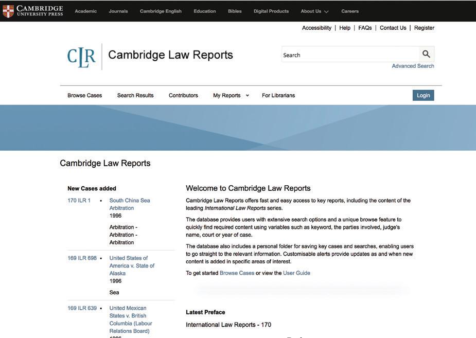Open the User Guide link

coord(296,273)
